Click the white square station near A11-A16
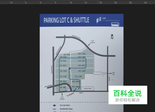Screen dimensions: 155x112 click(77, 88)
